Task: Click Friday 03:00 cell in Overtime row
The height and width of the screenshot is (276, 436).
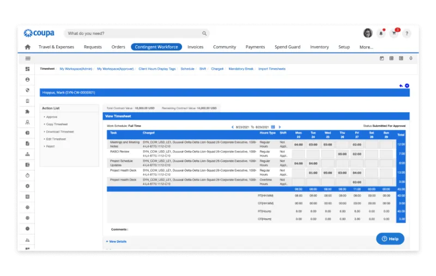Action: [x=357, y=182]
